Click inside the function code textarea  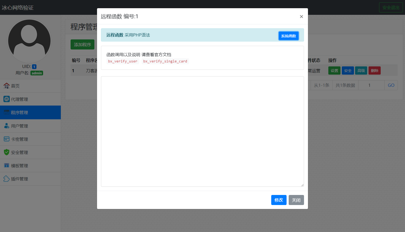coord(202,131)
